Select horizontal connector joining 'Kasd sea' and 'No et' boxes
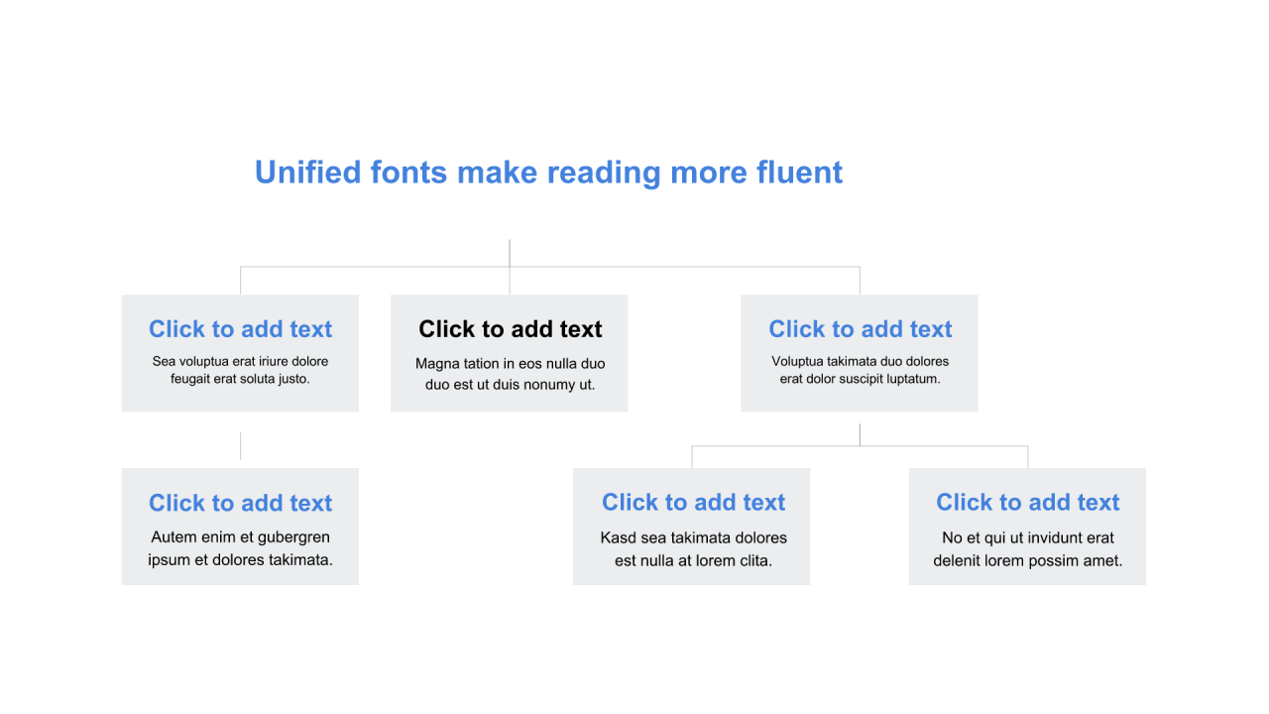Screen dimensions: 1269x714 942,446
